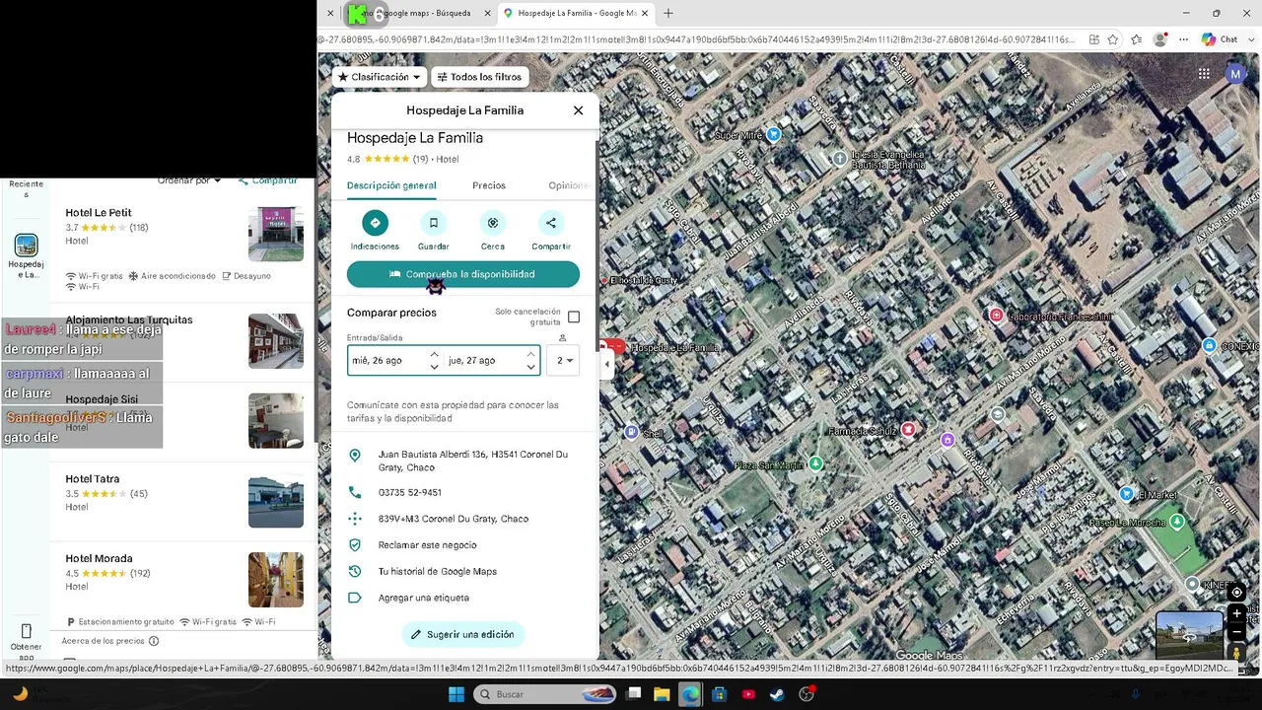
Task: Click Agregar una etiqueta
Action: pyautogui.click(x=424, y=598)
